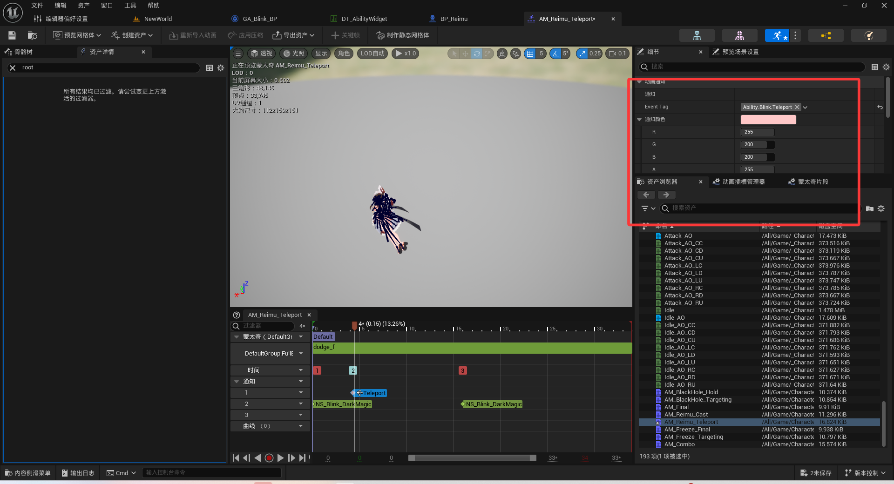Click 重新导入动画 reimport animation button

point(193,35)
